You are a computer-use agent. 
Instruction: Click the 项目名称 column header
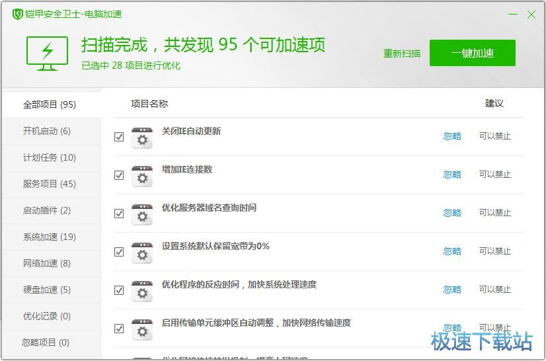click(149, 104)
